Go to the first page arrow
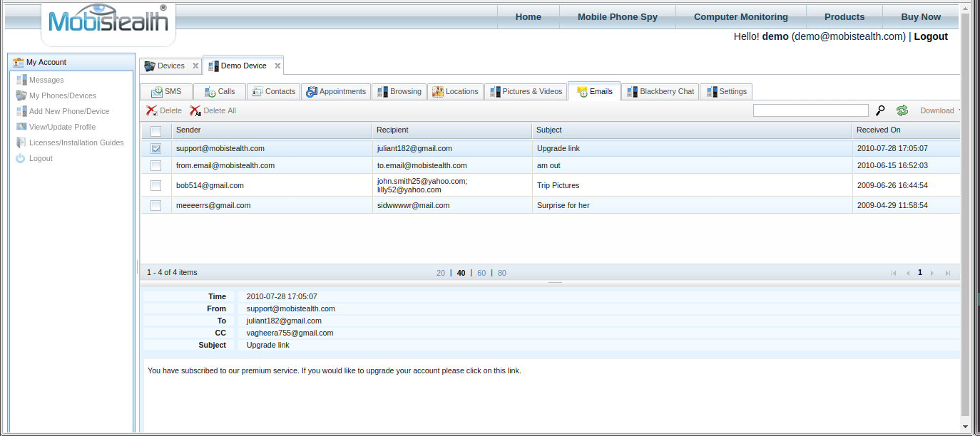Screen dimensions: 980x436 click(894, 273)
